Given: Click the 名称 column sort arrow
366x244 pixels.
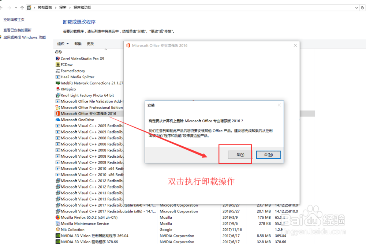Looking at the screenshot, I should click(x=106, y=49).
